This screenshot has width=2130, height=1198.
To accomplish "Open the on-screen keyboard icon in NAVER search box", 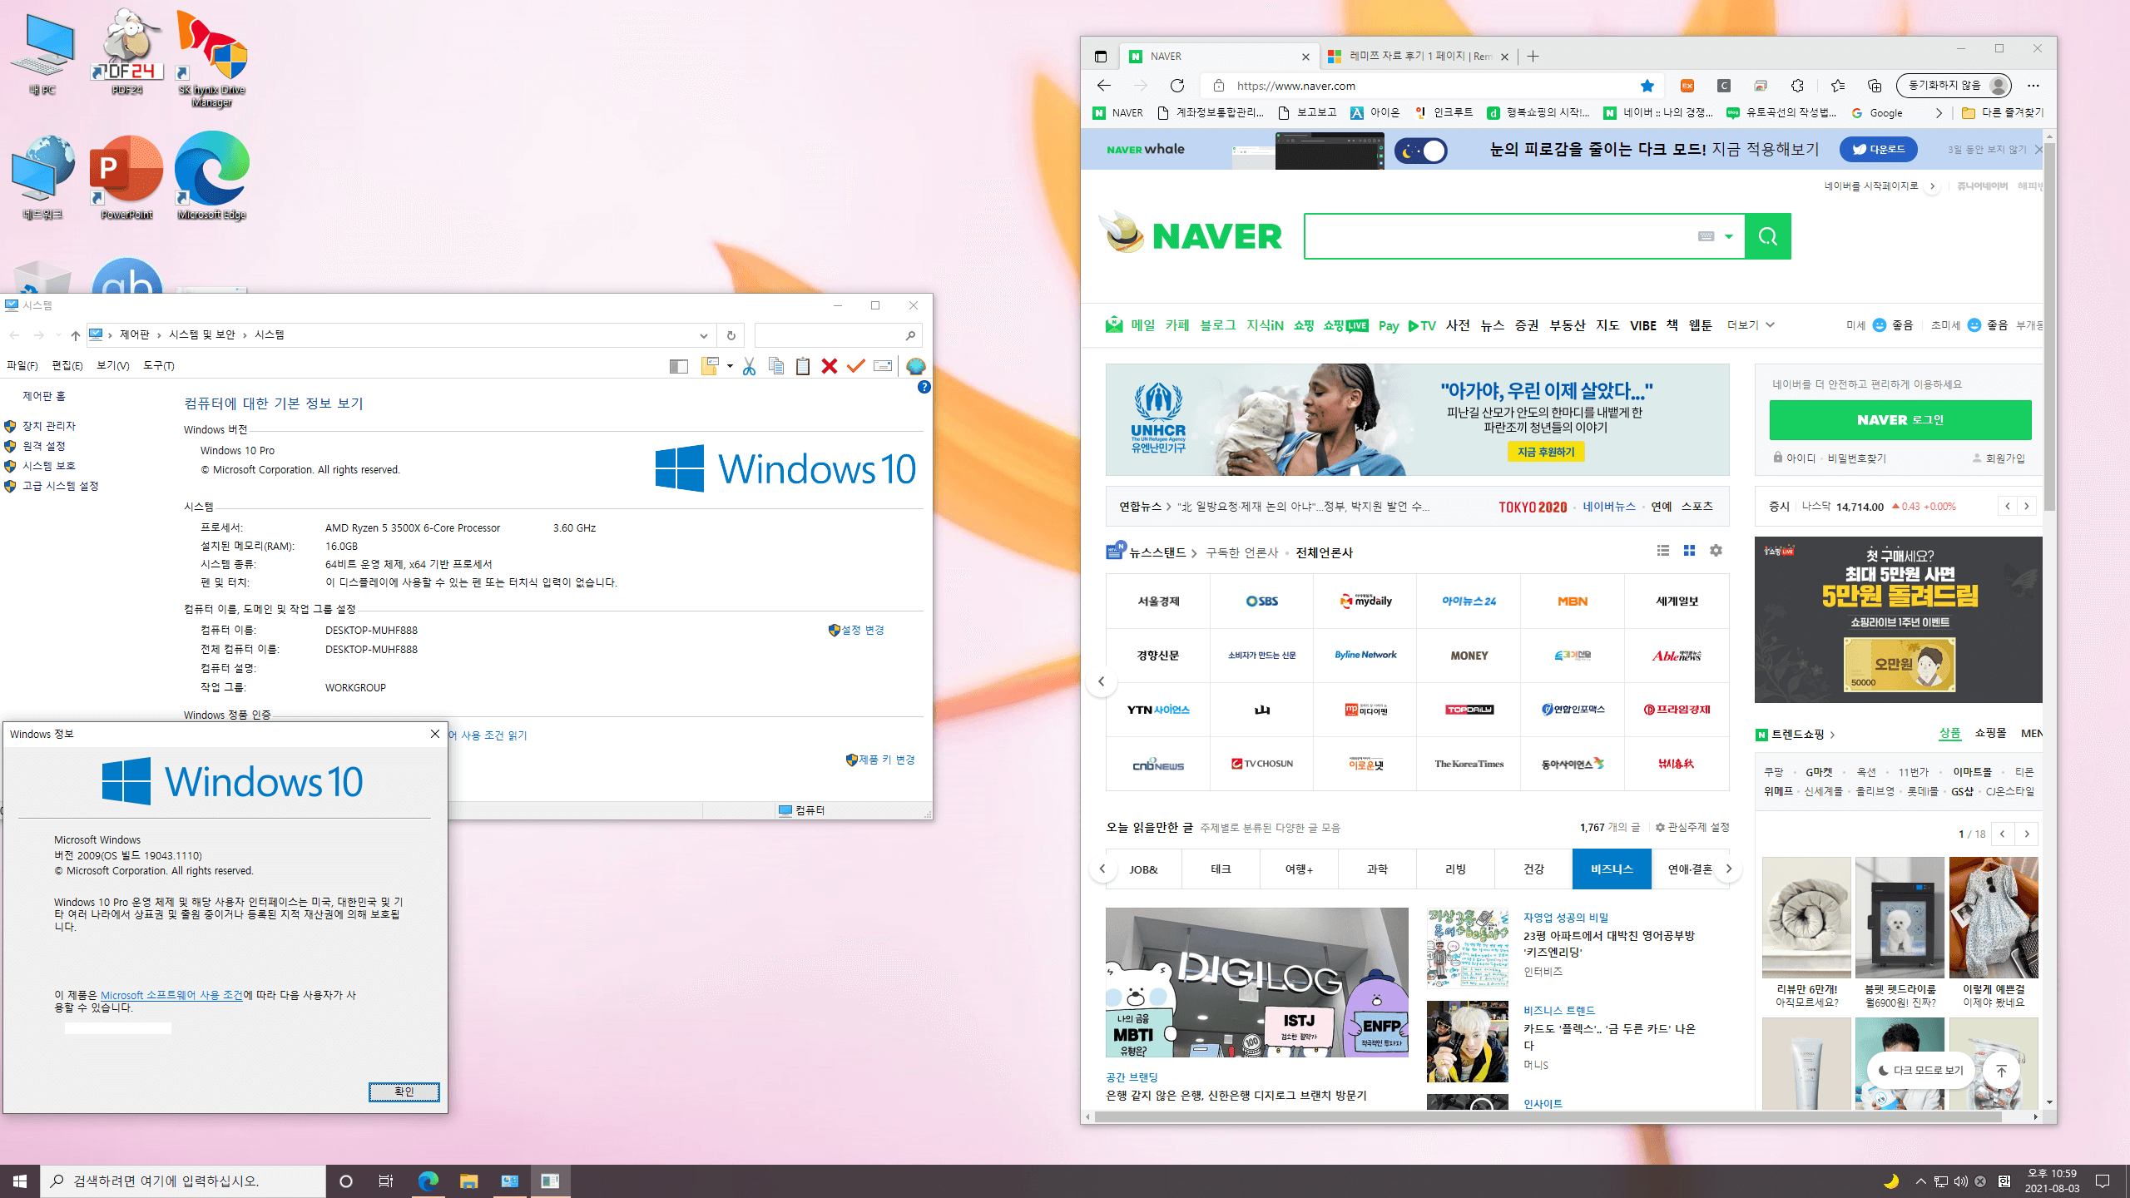I will tap(1706, 236).
